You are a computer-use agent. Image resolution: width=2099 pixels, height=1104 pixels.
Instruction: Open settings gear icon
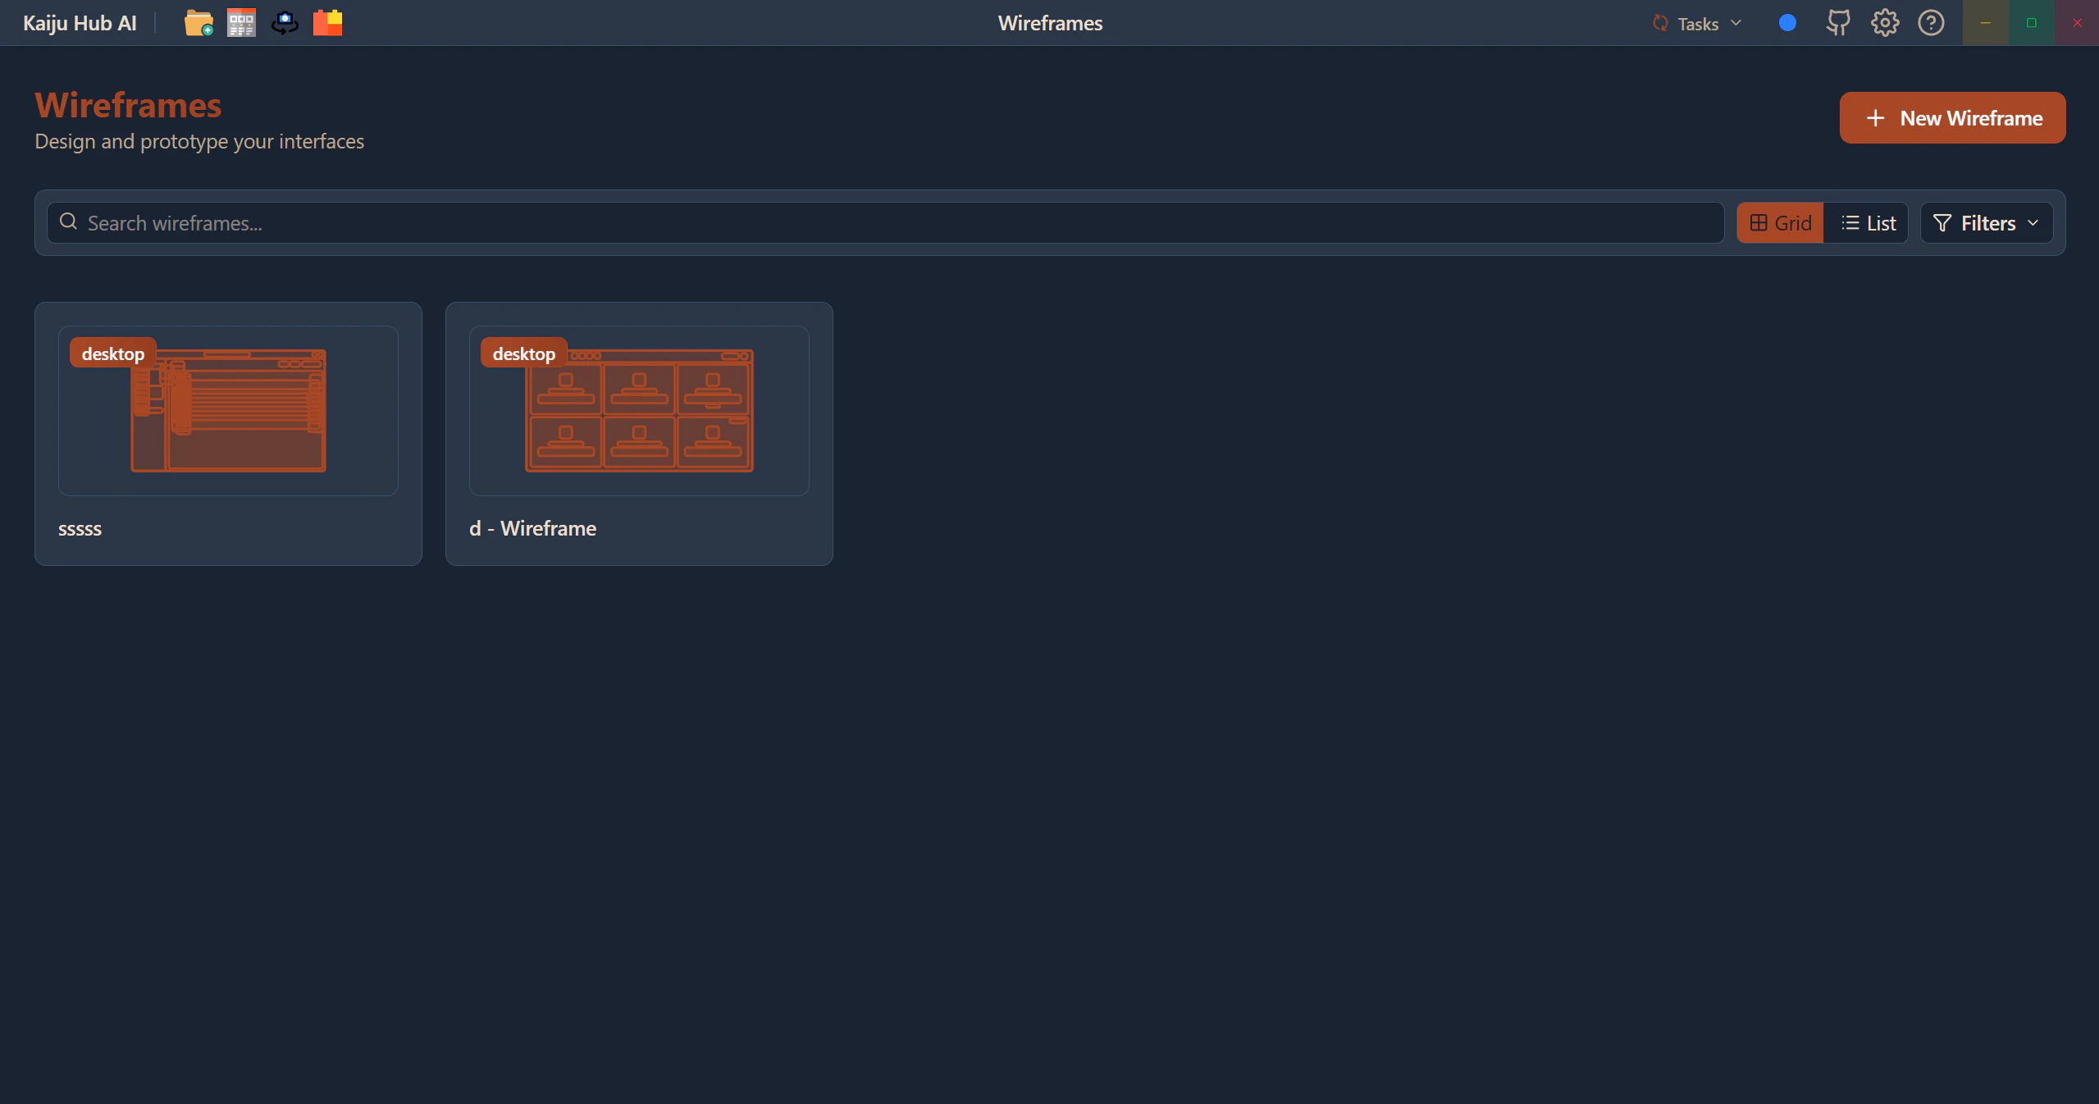coord(1884,23)
